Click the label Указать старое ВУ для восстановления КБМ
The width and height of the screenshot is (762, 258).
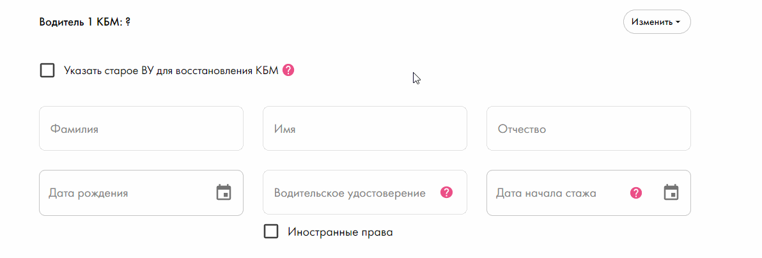pyautogui.click(x=171, y=71)
